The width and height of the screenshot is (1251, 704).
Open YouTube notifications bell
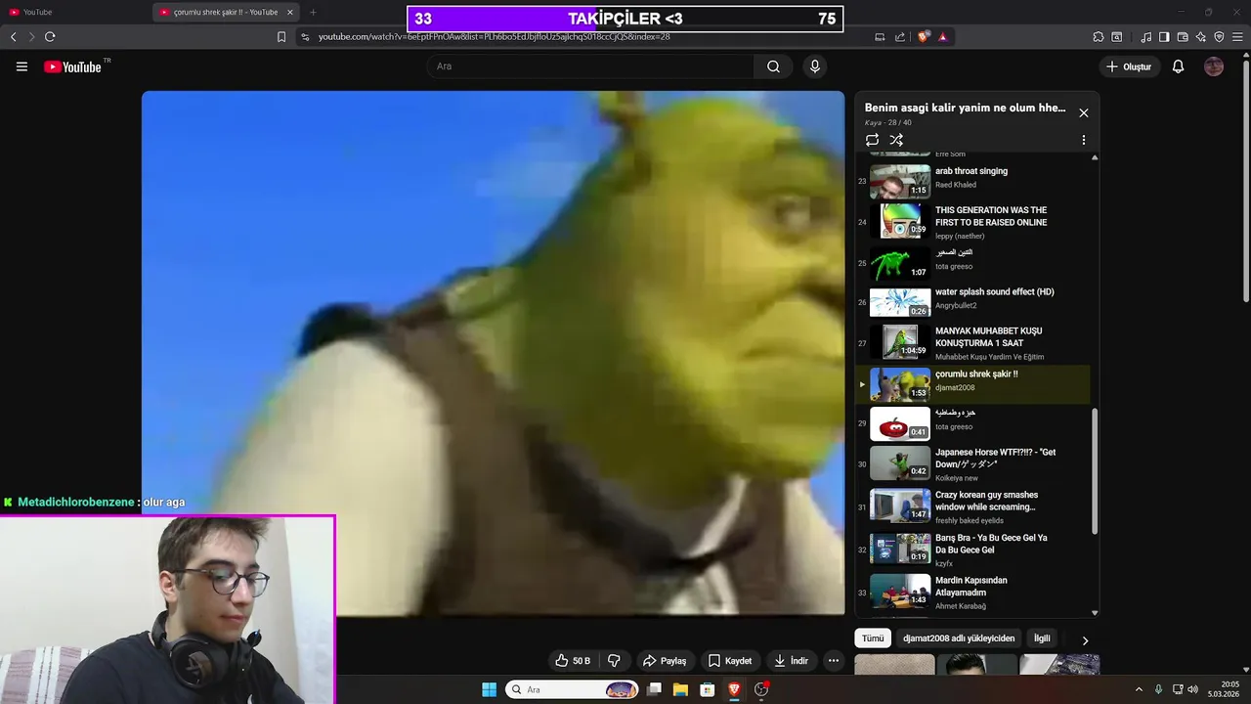[x=1178, y=66]
